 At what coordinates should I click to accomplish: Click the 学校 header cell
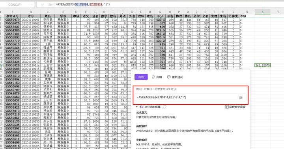pos(63,16)
